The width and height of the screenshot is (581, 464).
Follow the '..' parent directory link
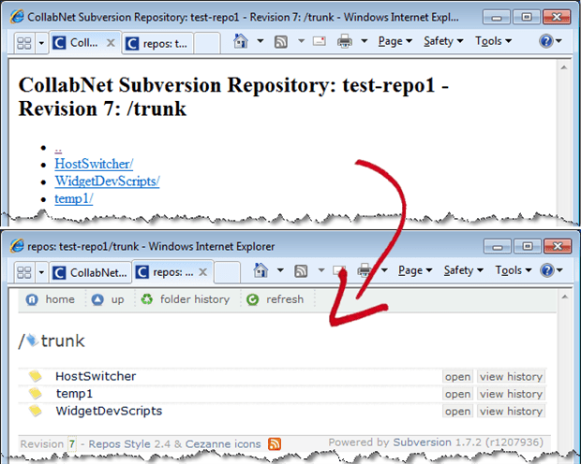click(x=58, y=149)
